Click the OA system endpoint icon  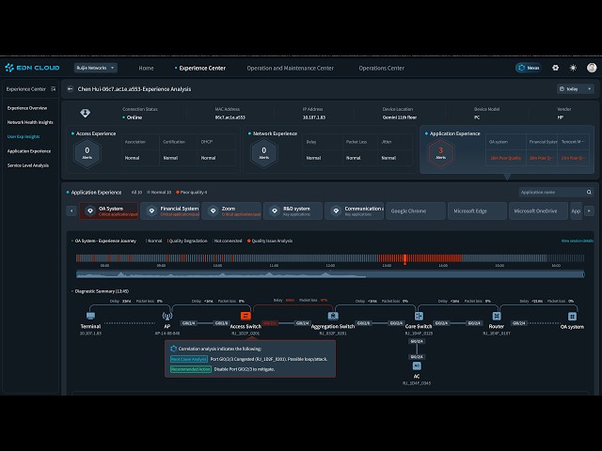572,317
